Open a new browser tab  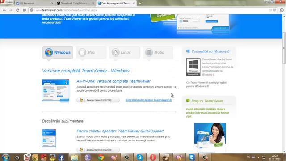click(x=140, y=3)
